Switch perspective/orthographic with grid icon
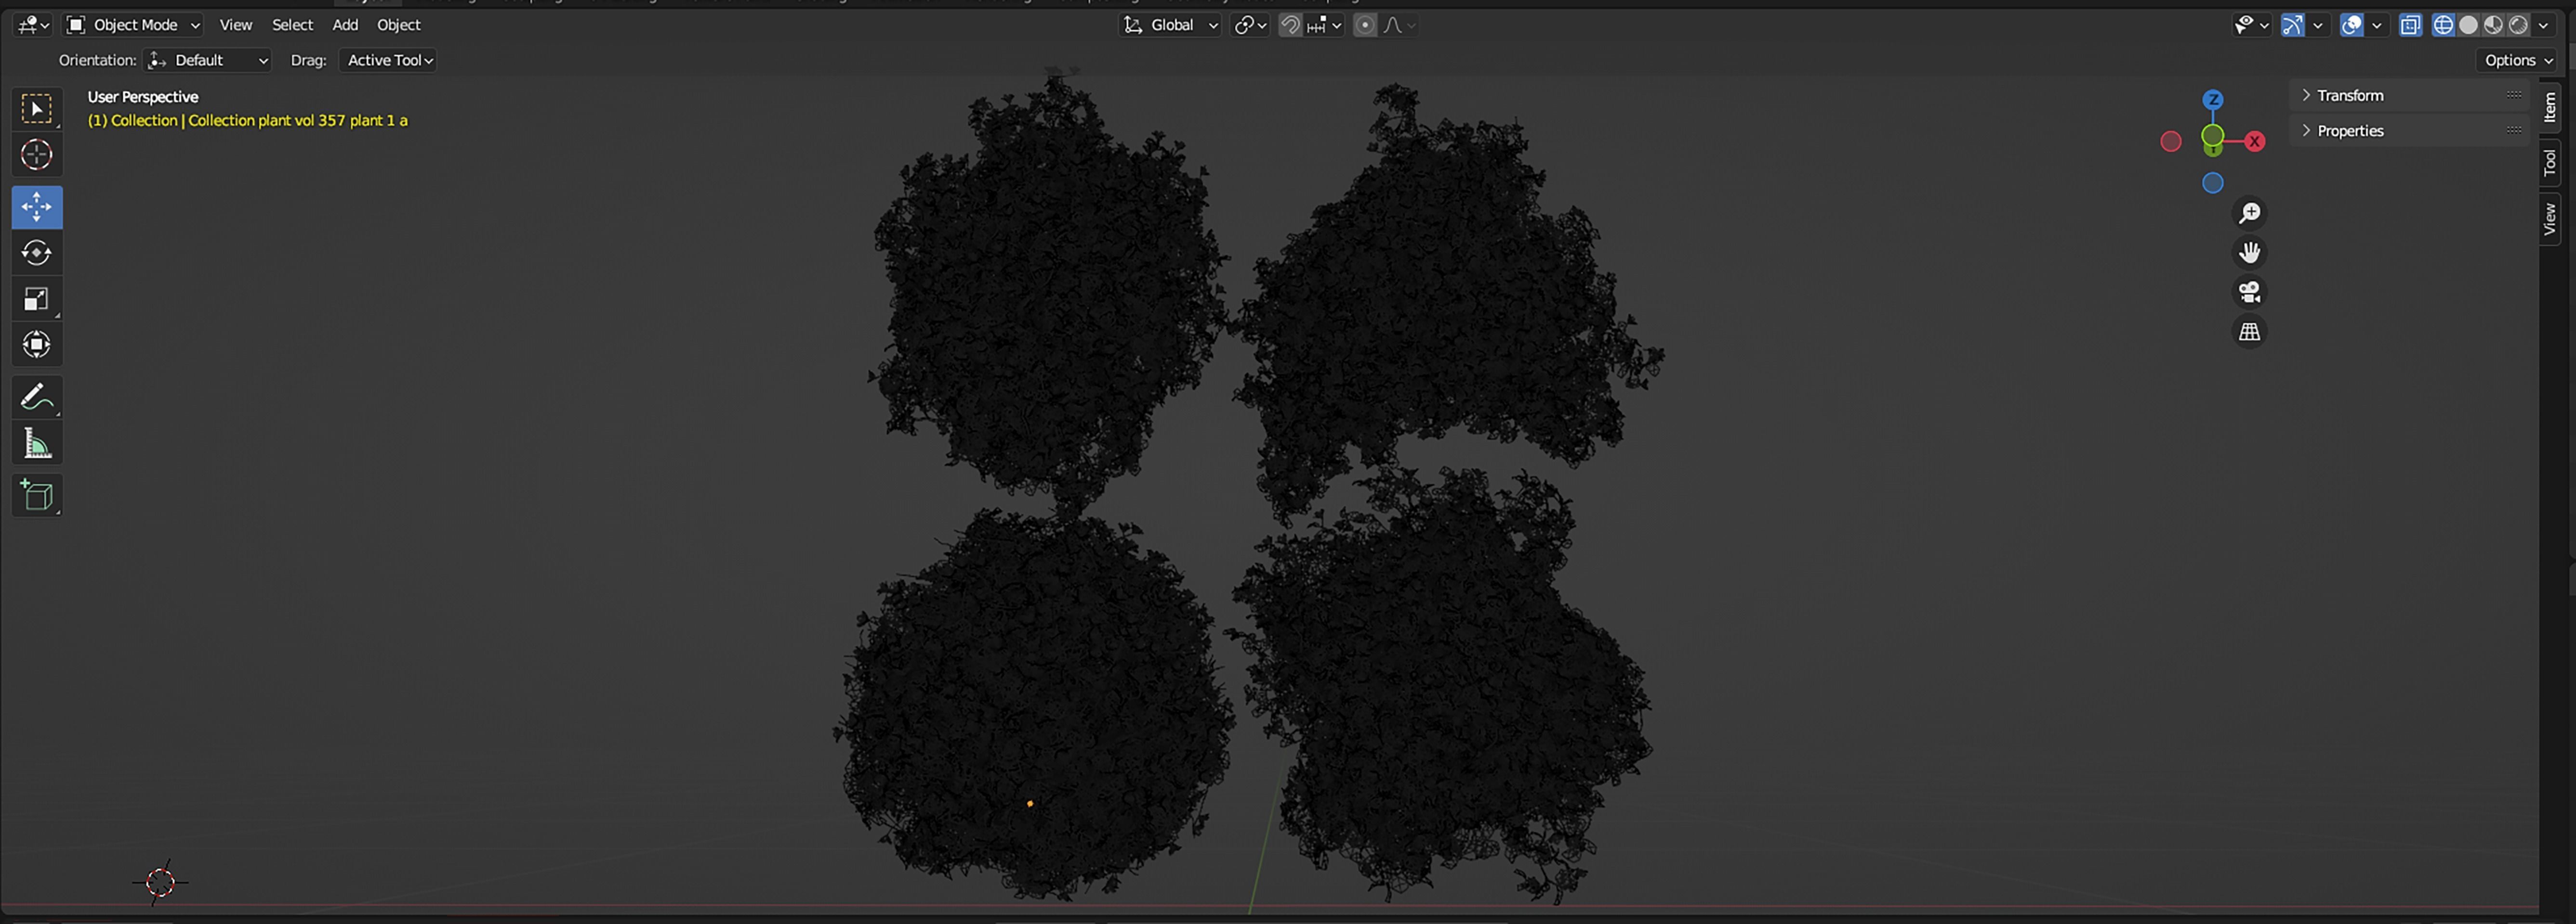This screenshot has width=2576, height=924. click(x=2249, y=332)
